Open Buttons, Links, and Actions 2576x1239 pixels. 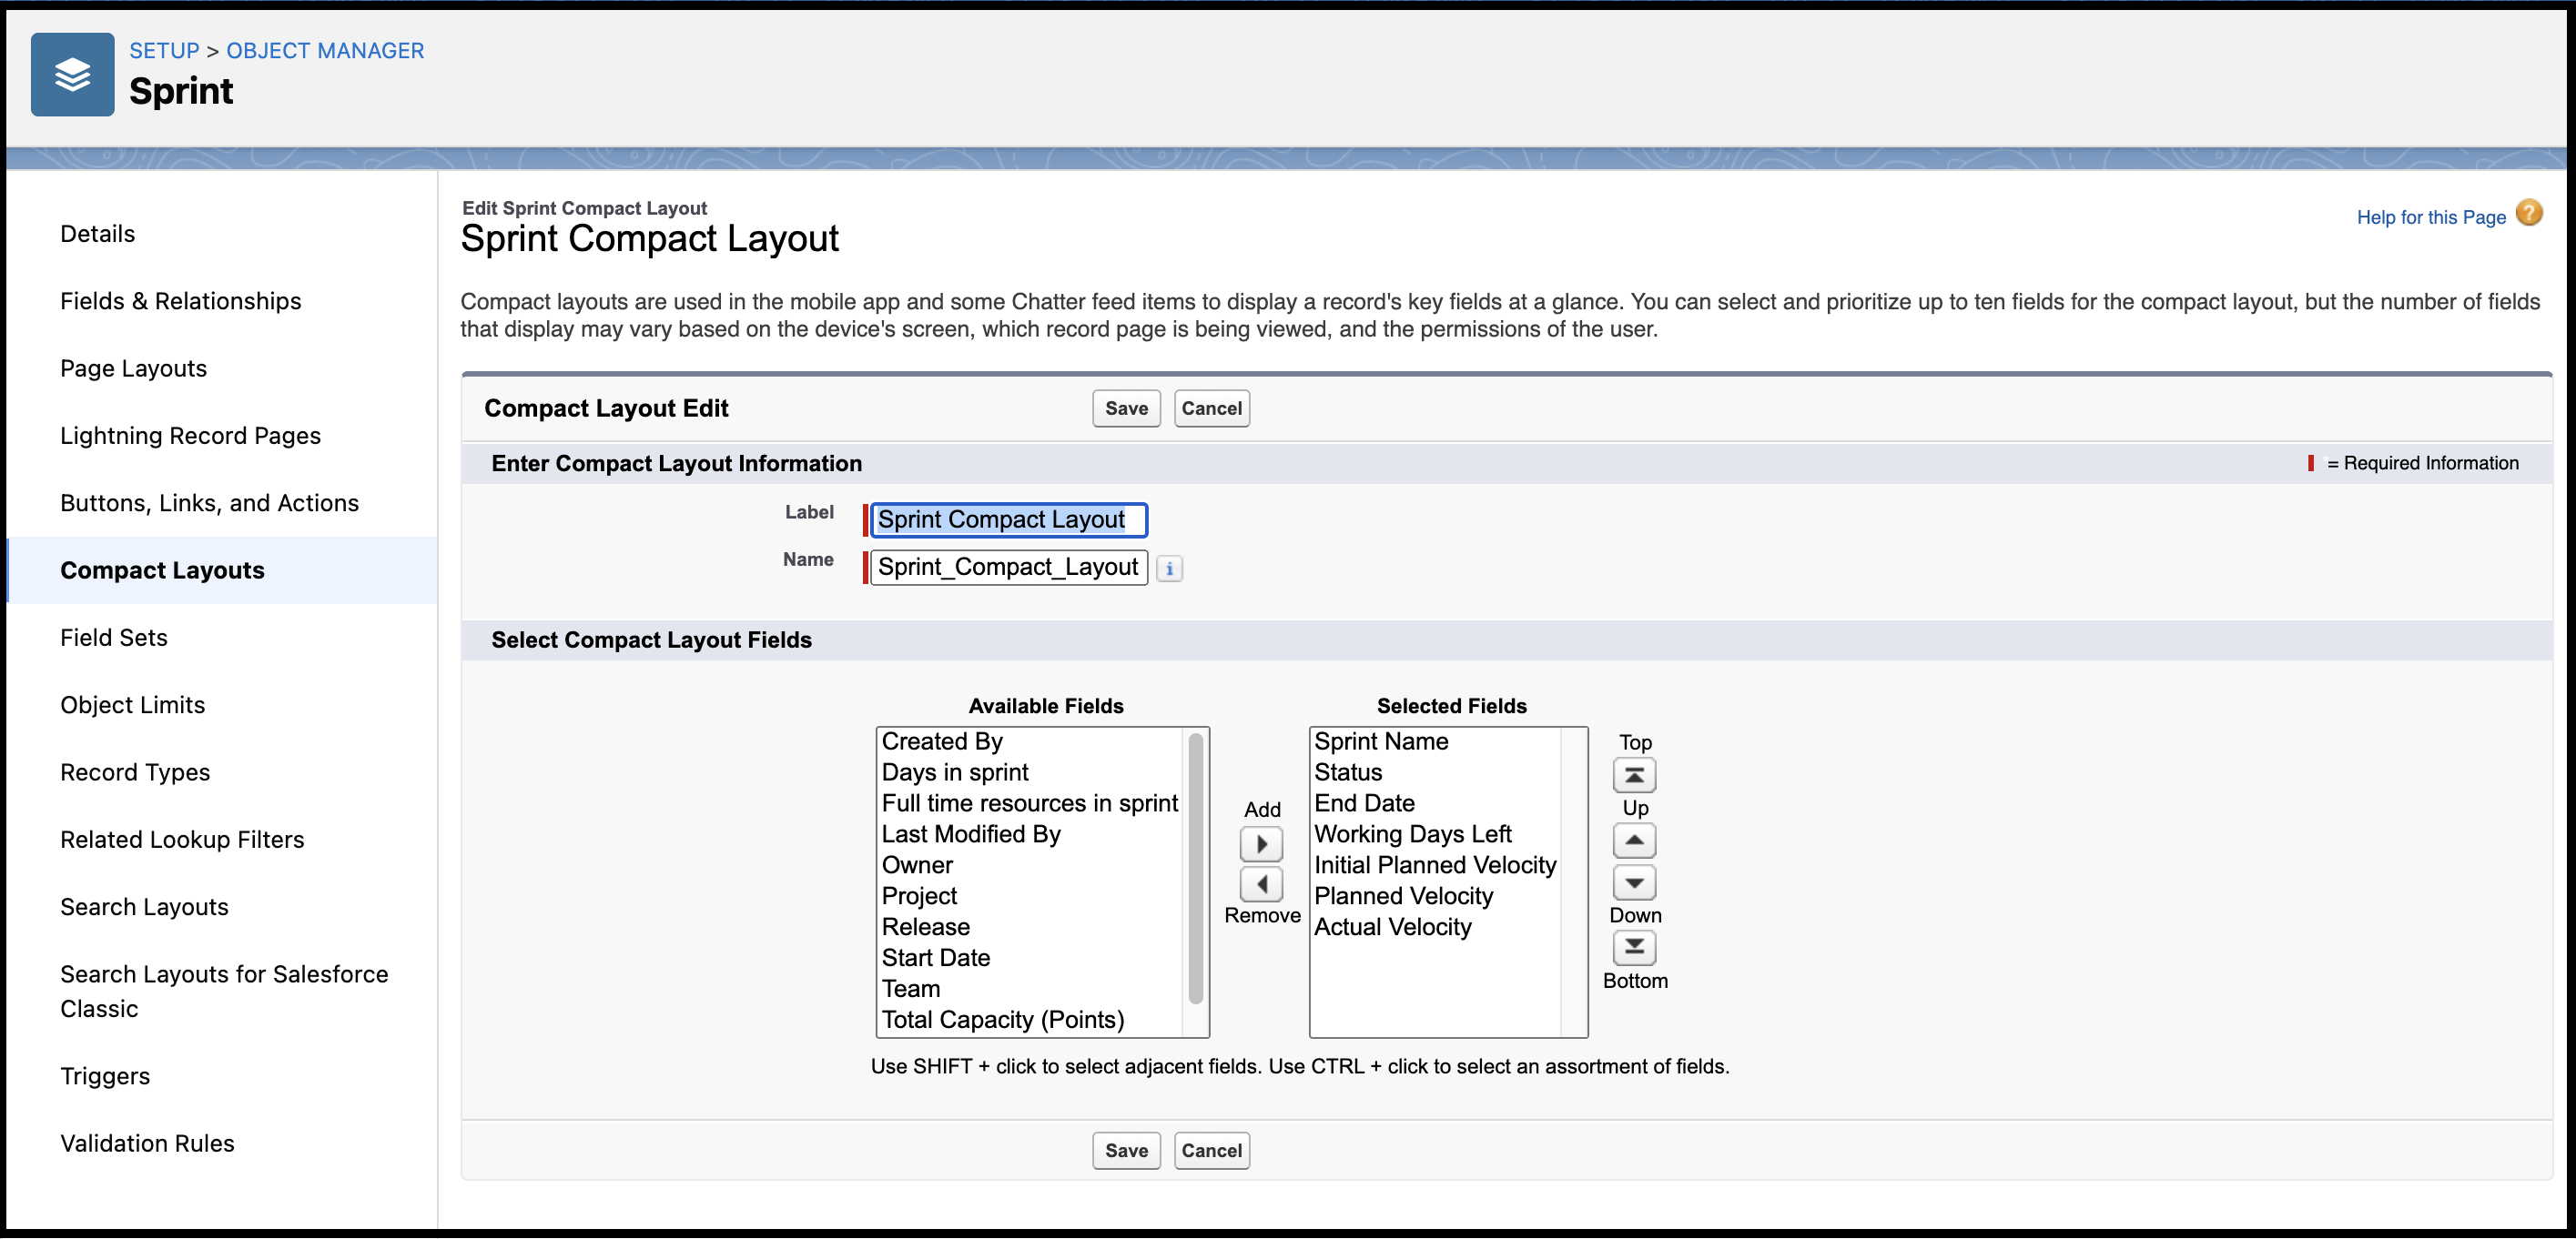[x=210, y=502]
